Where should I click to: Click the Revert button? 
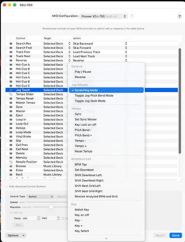[x=160, y=235]
